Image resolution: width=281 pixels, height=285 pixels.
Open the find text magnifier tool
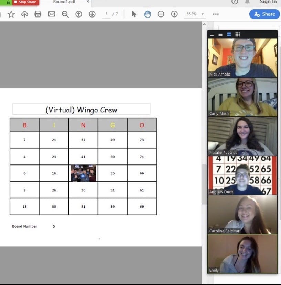(x=65, y=14)
